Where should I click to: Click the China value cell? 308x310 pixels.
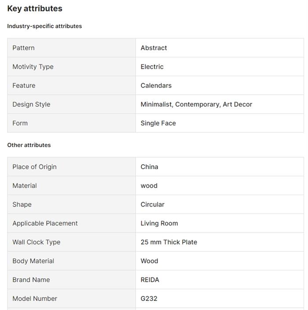coord(149,167)
